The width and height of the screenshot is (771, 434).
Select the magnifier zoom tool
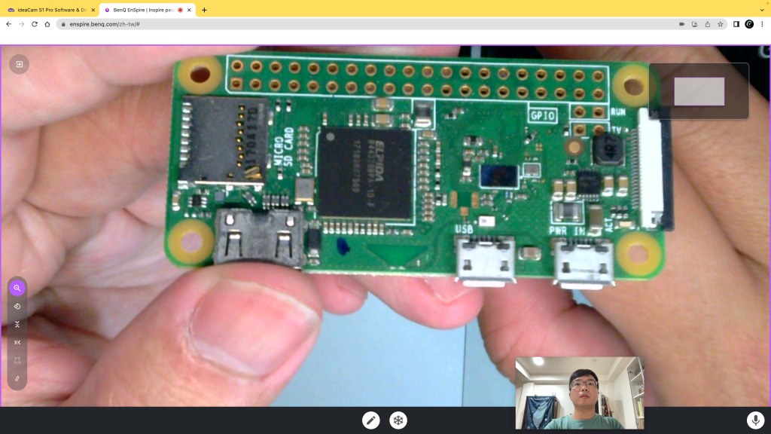[x=17, y=288]
